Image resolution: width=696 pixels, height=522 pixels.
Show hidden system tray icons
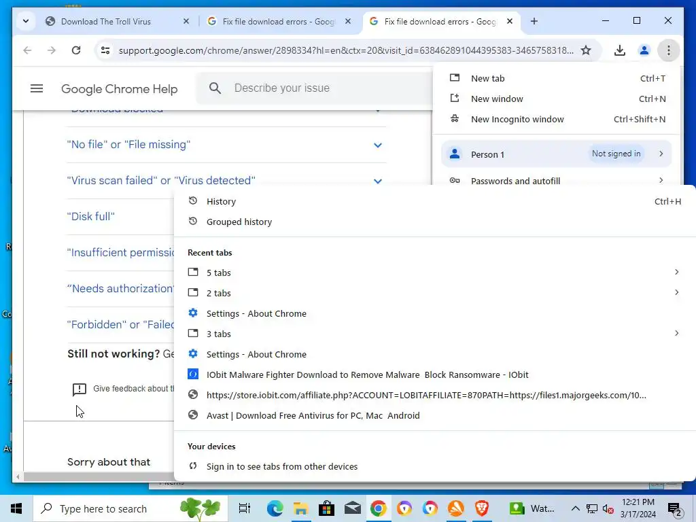coord(575,508)
